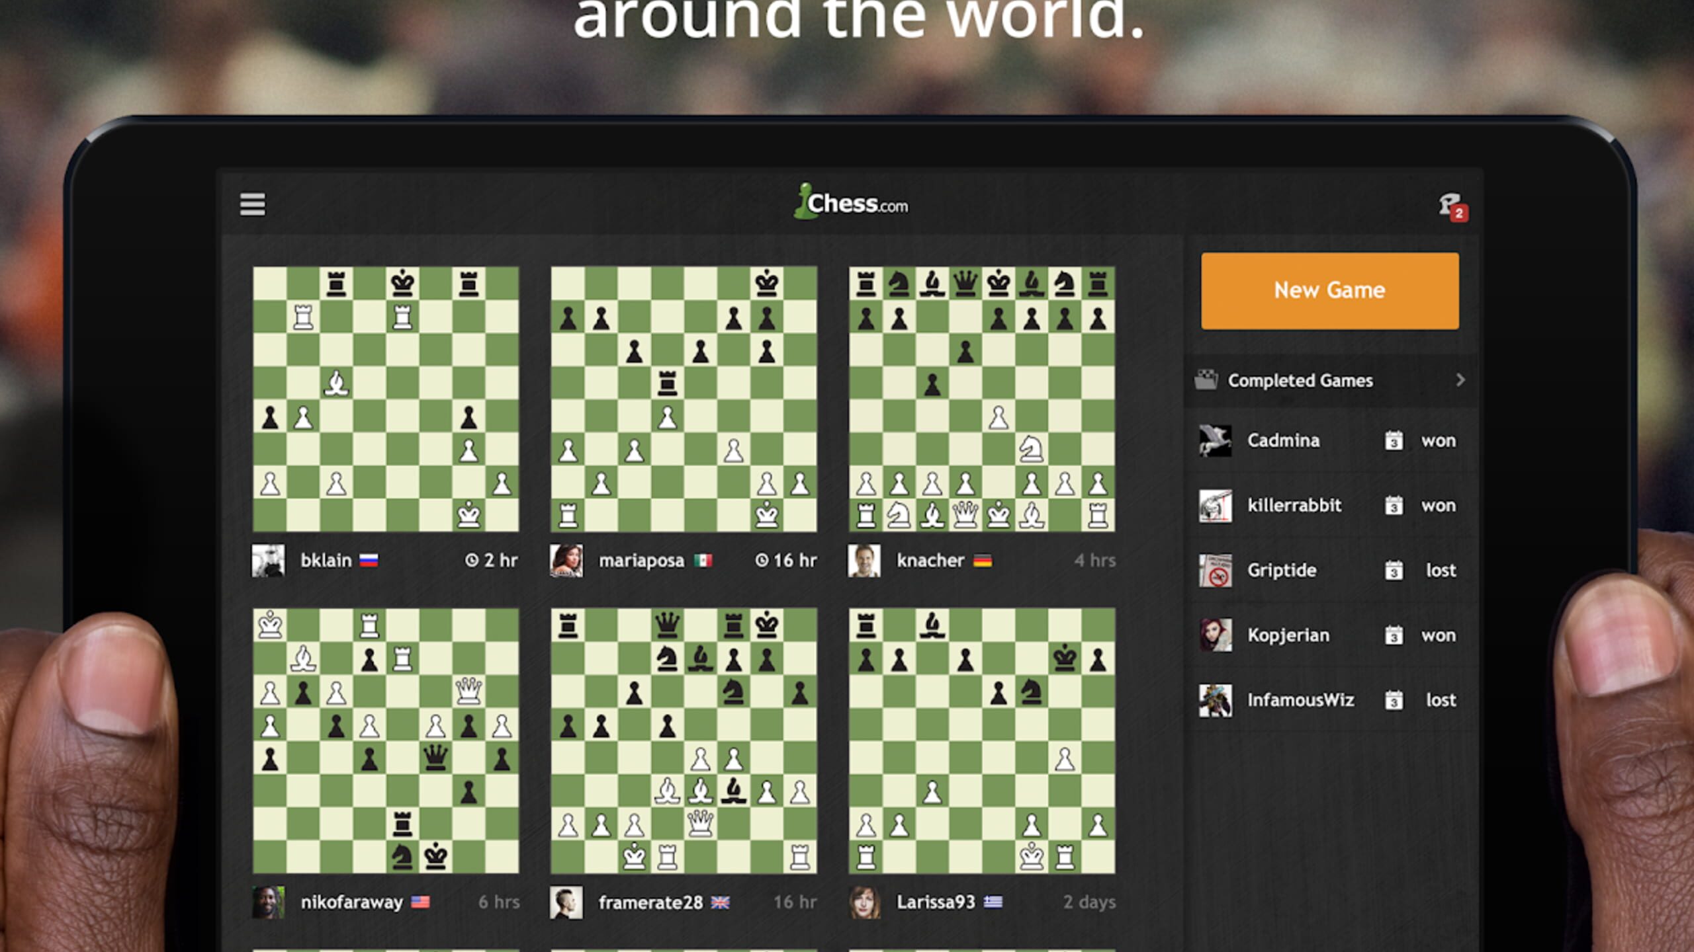Click mariaposa's profile avatar
The height and width of the screenshot is (952, 1694).
click(566, 561)
